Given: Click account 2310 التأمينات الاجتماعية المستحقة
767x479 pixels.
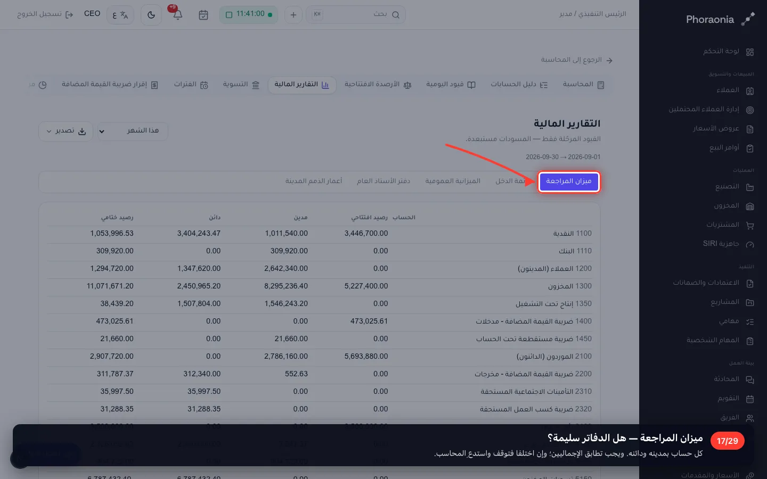Looking at the screenshot, I should [536, 392].
